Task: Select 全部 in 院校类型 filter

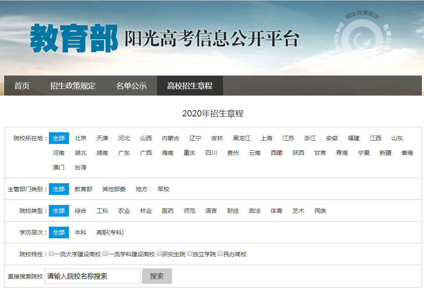Action: [x=59, y=210]
